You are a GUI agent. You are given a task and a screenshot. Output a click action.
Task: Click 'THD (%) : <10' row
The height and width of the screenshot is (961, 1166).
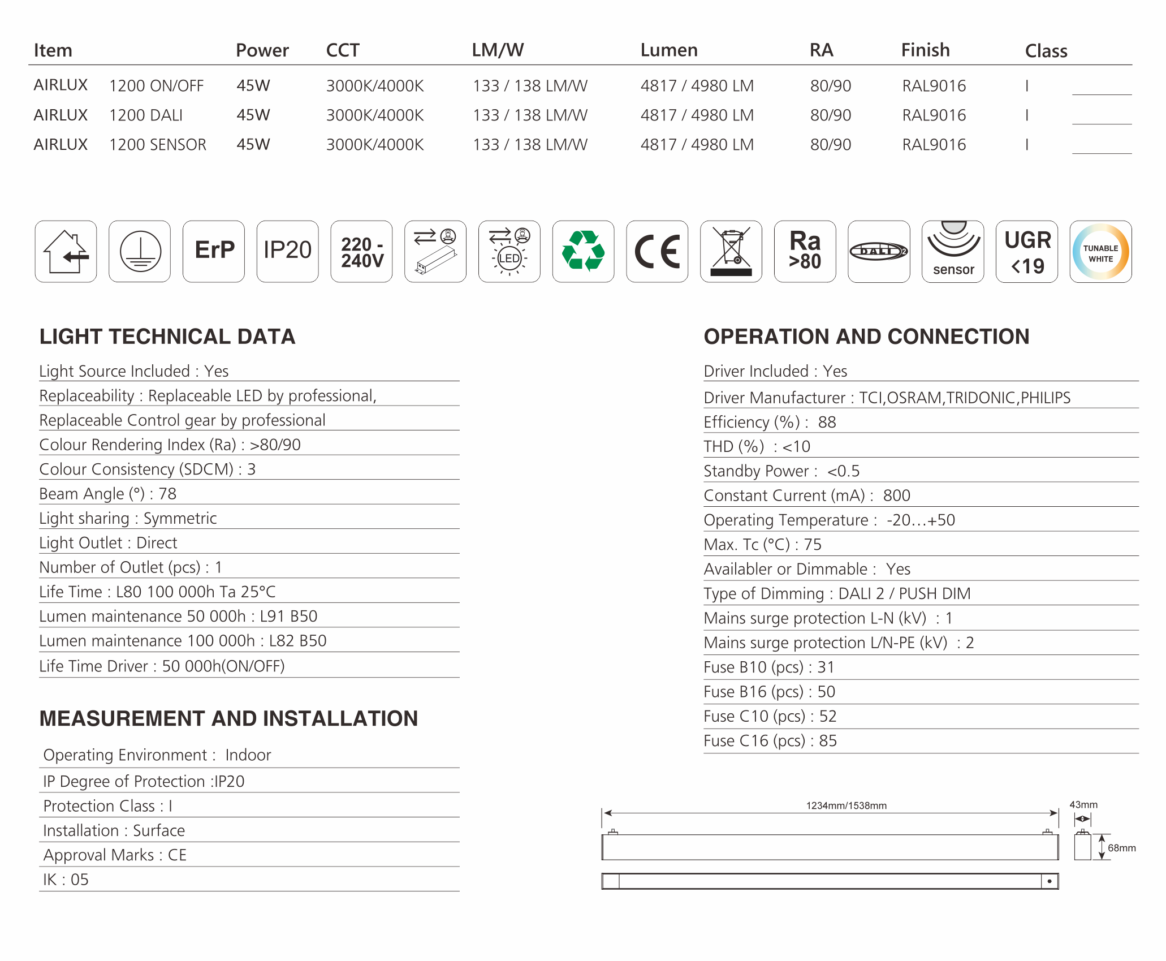(921, 446)
